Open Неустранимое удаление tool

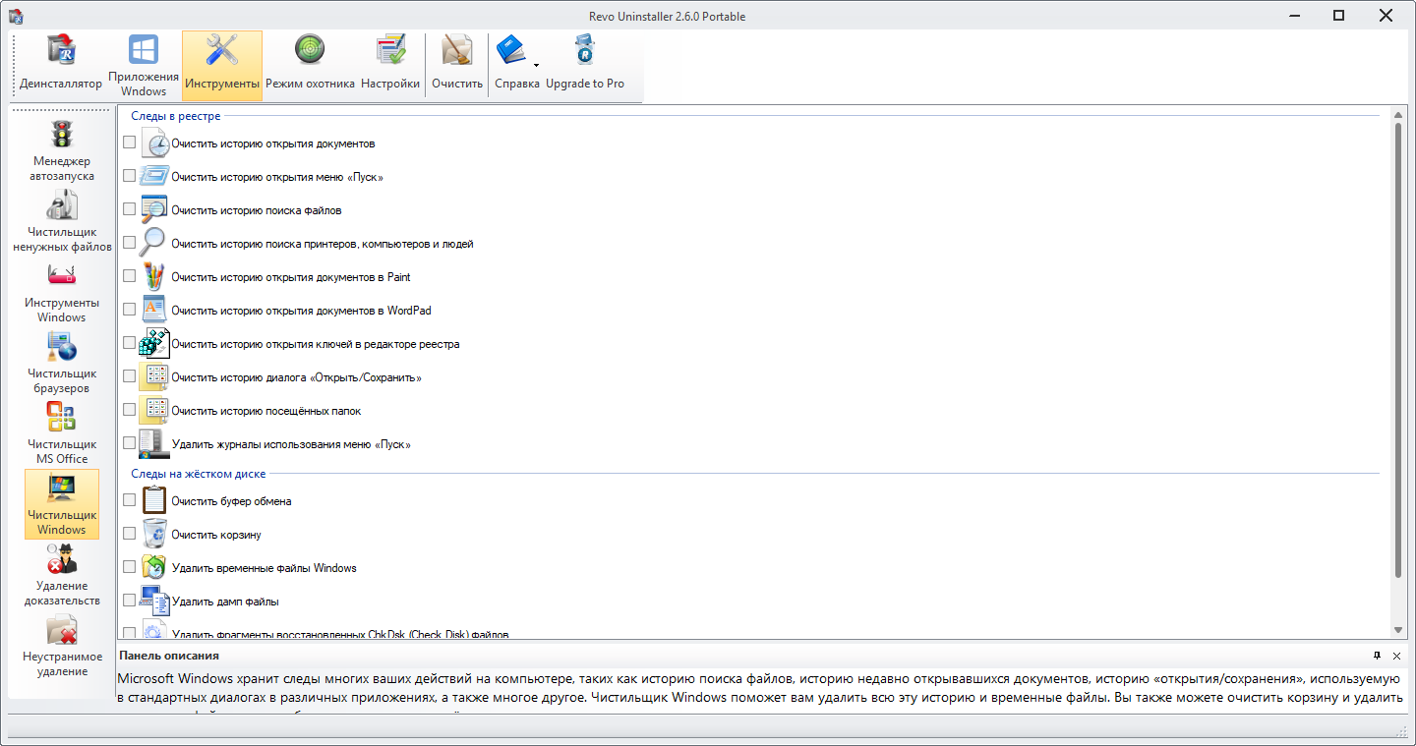coord(62,646)
